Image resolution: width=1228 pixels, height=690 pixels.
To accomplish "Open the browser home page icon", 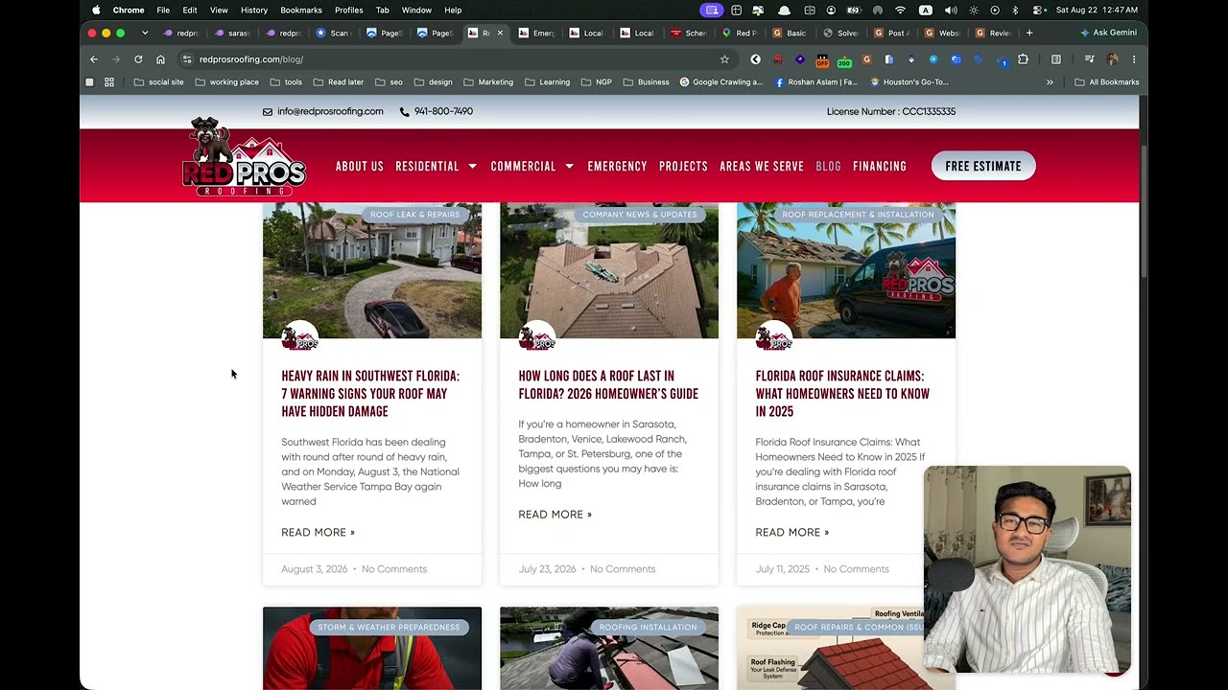I will point(160,59).
